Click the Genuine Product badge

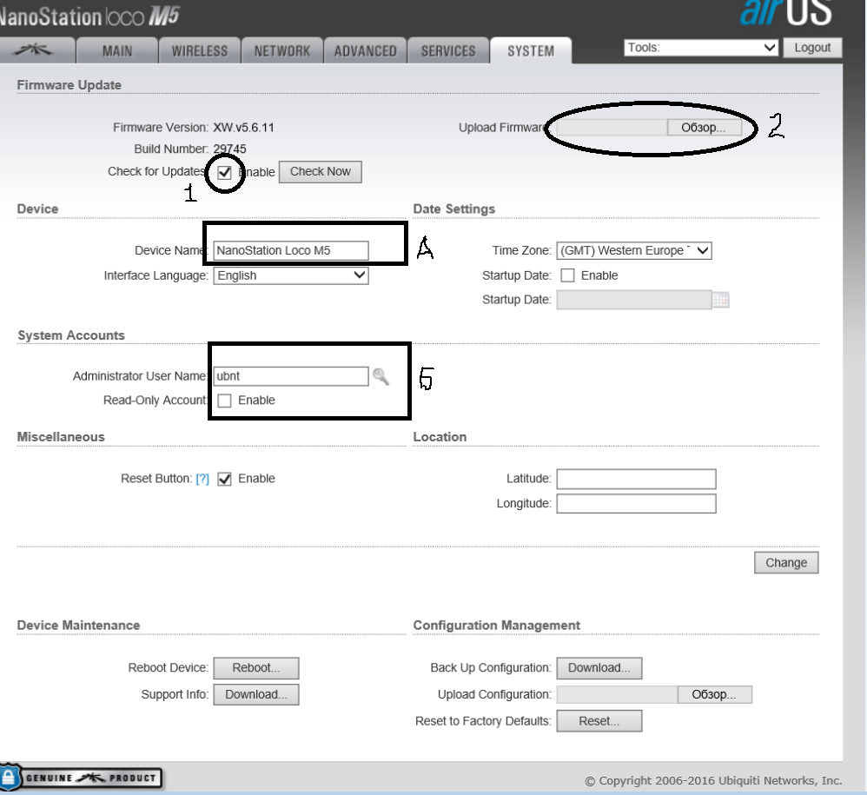pyautogui.click(x=83, y=778)
